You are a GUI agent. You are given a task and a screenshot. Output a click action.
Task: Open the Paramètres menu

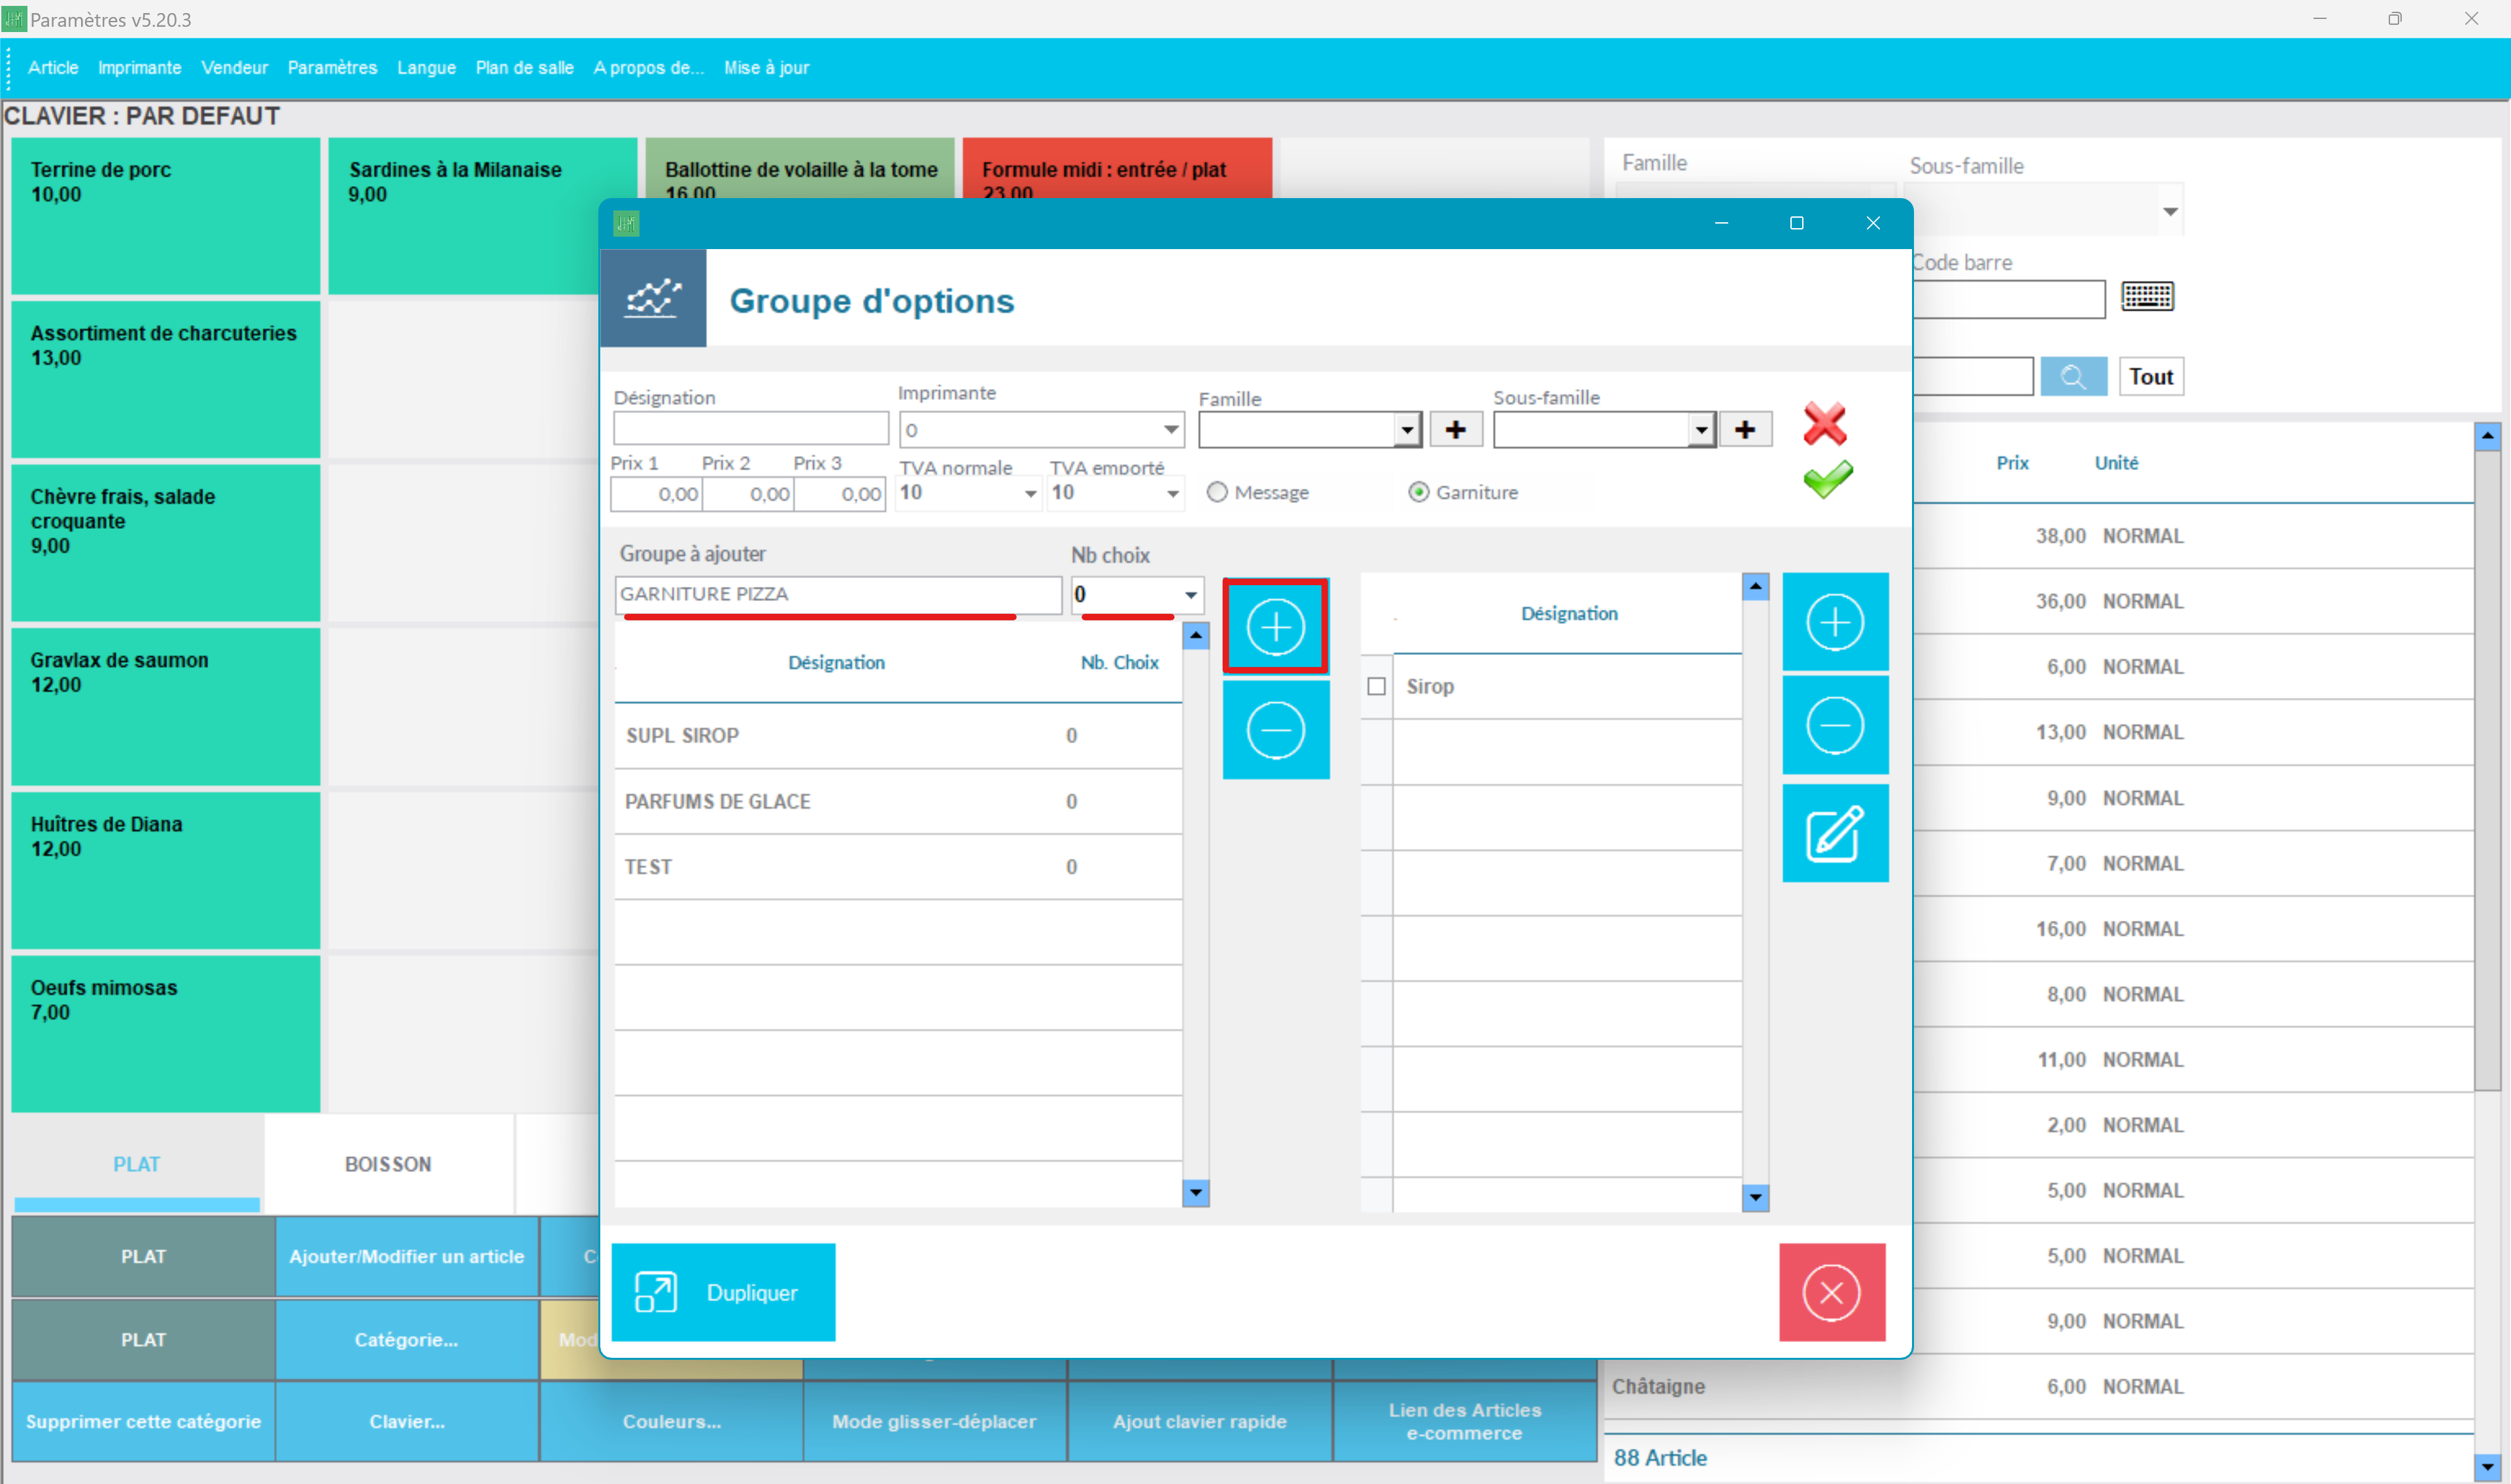333,68
